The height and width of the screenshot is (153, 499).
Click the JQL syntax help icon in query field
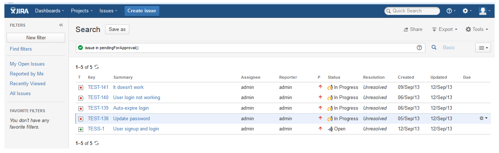tap(419, 47)
